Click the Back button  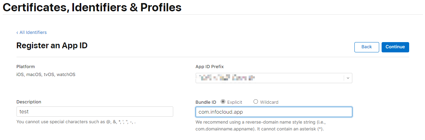point(367,47)
